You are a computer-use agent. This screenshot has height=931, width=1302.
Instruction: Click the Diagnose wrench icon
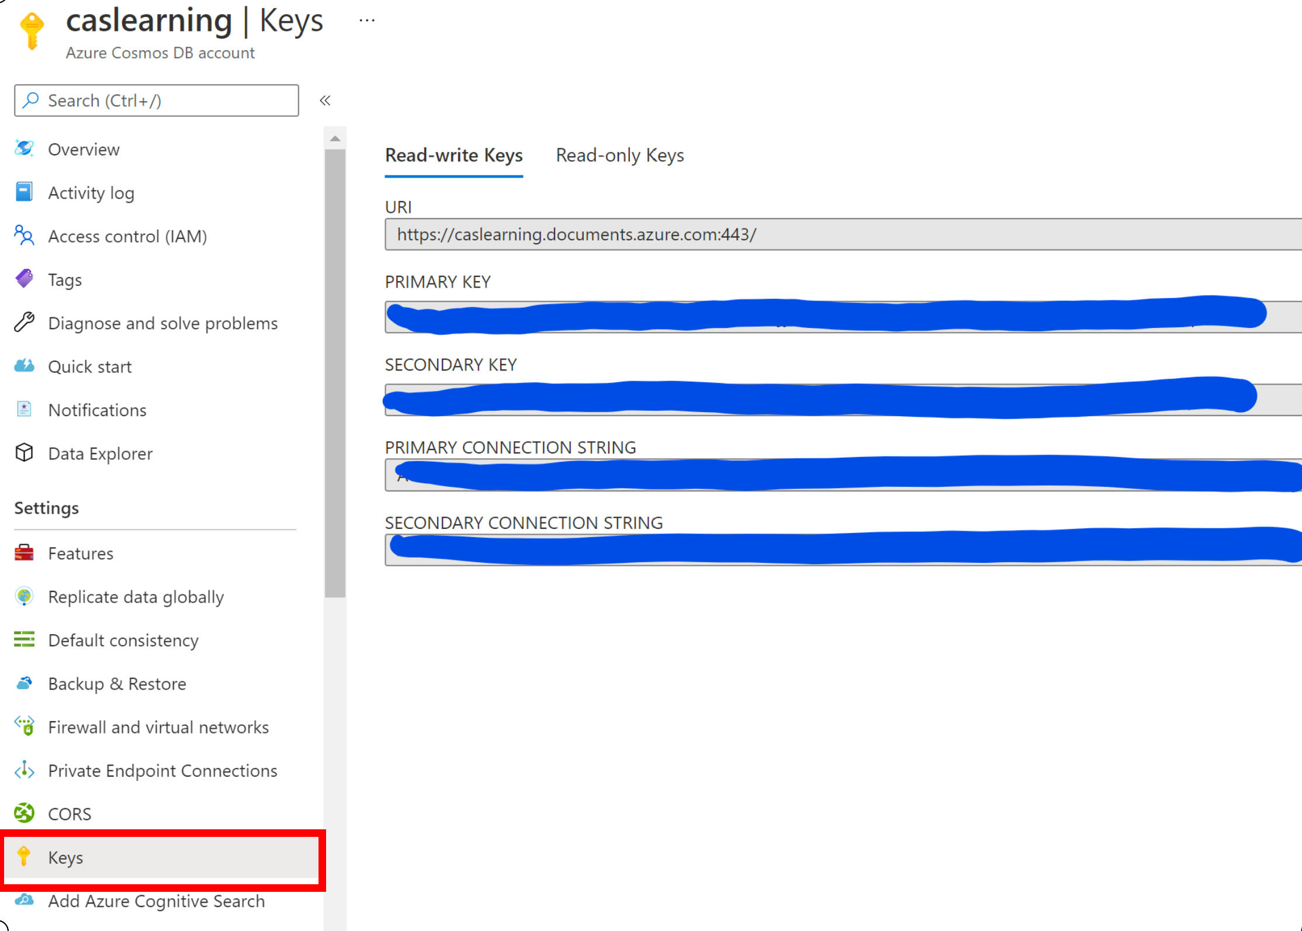(x=24, y=322)
